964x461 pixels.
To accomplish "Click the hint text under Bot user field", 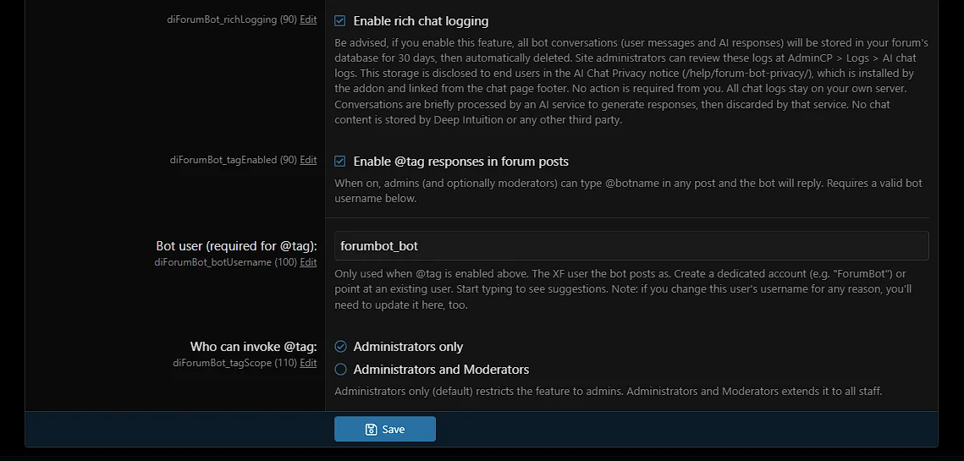I will (x=622, y=289).
